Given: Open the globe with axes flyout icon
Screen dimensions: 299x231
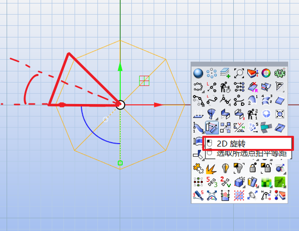Looking at the screenshot, I should tap(280, 168).
